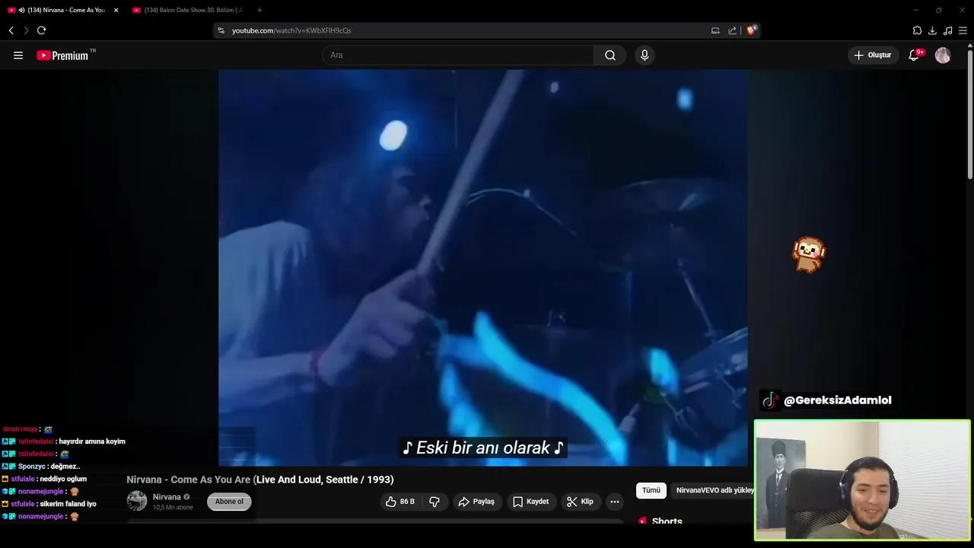Click the youtube.com address bar URL
This screenshot has width=974, height=548.
point(291,30)
